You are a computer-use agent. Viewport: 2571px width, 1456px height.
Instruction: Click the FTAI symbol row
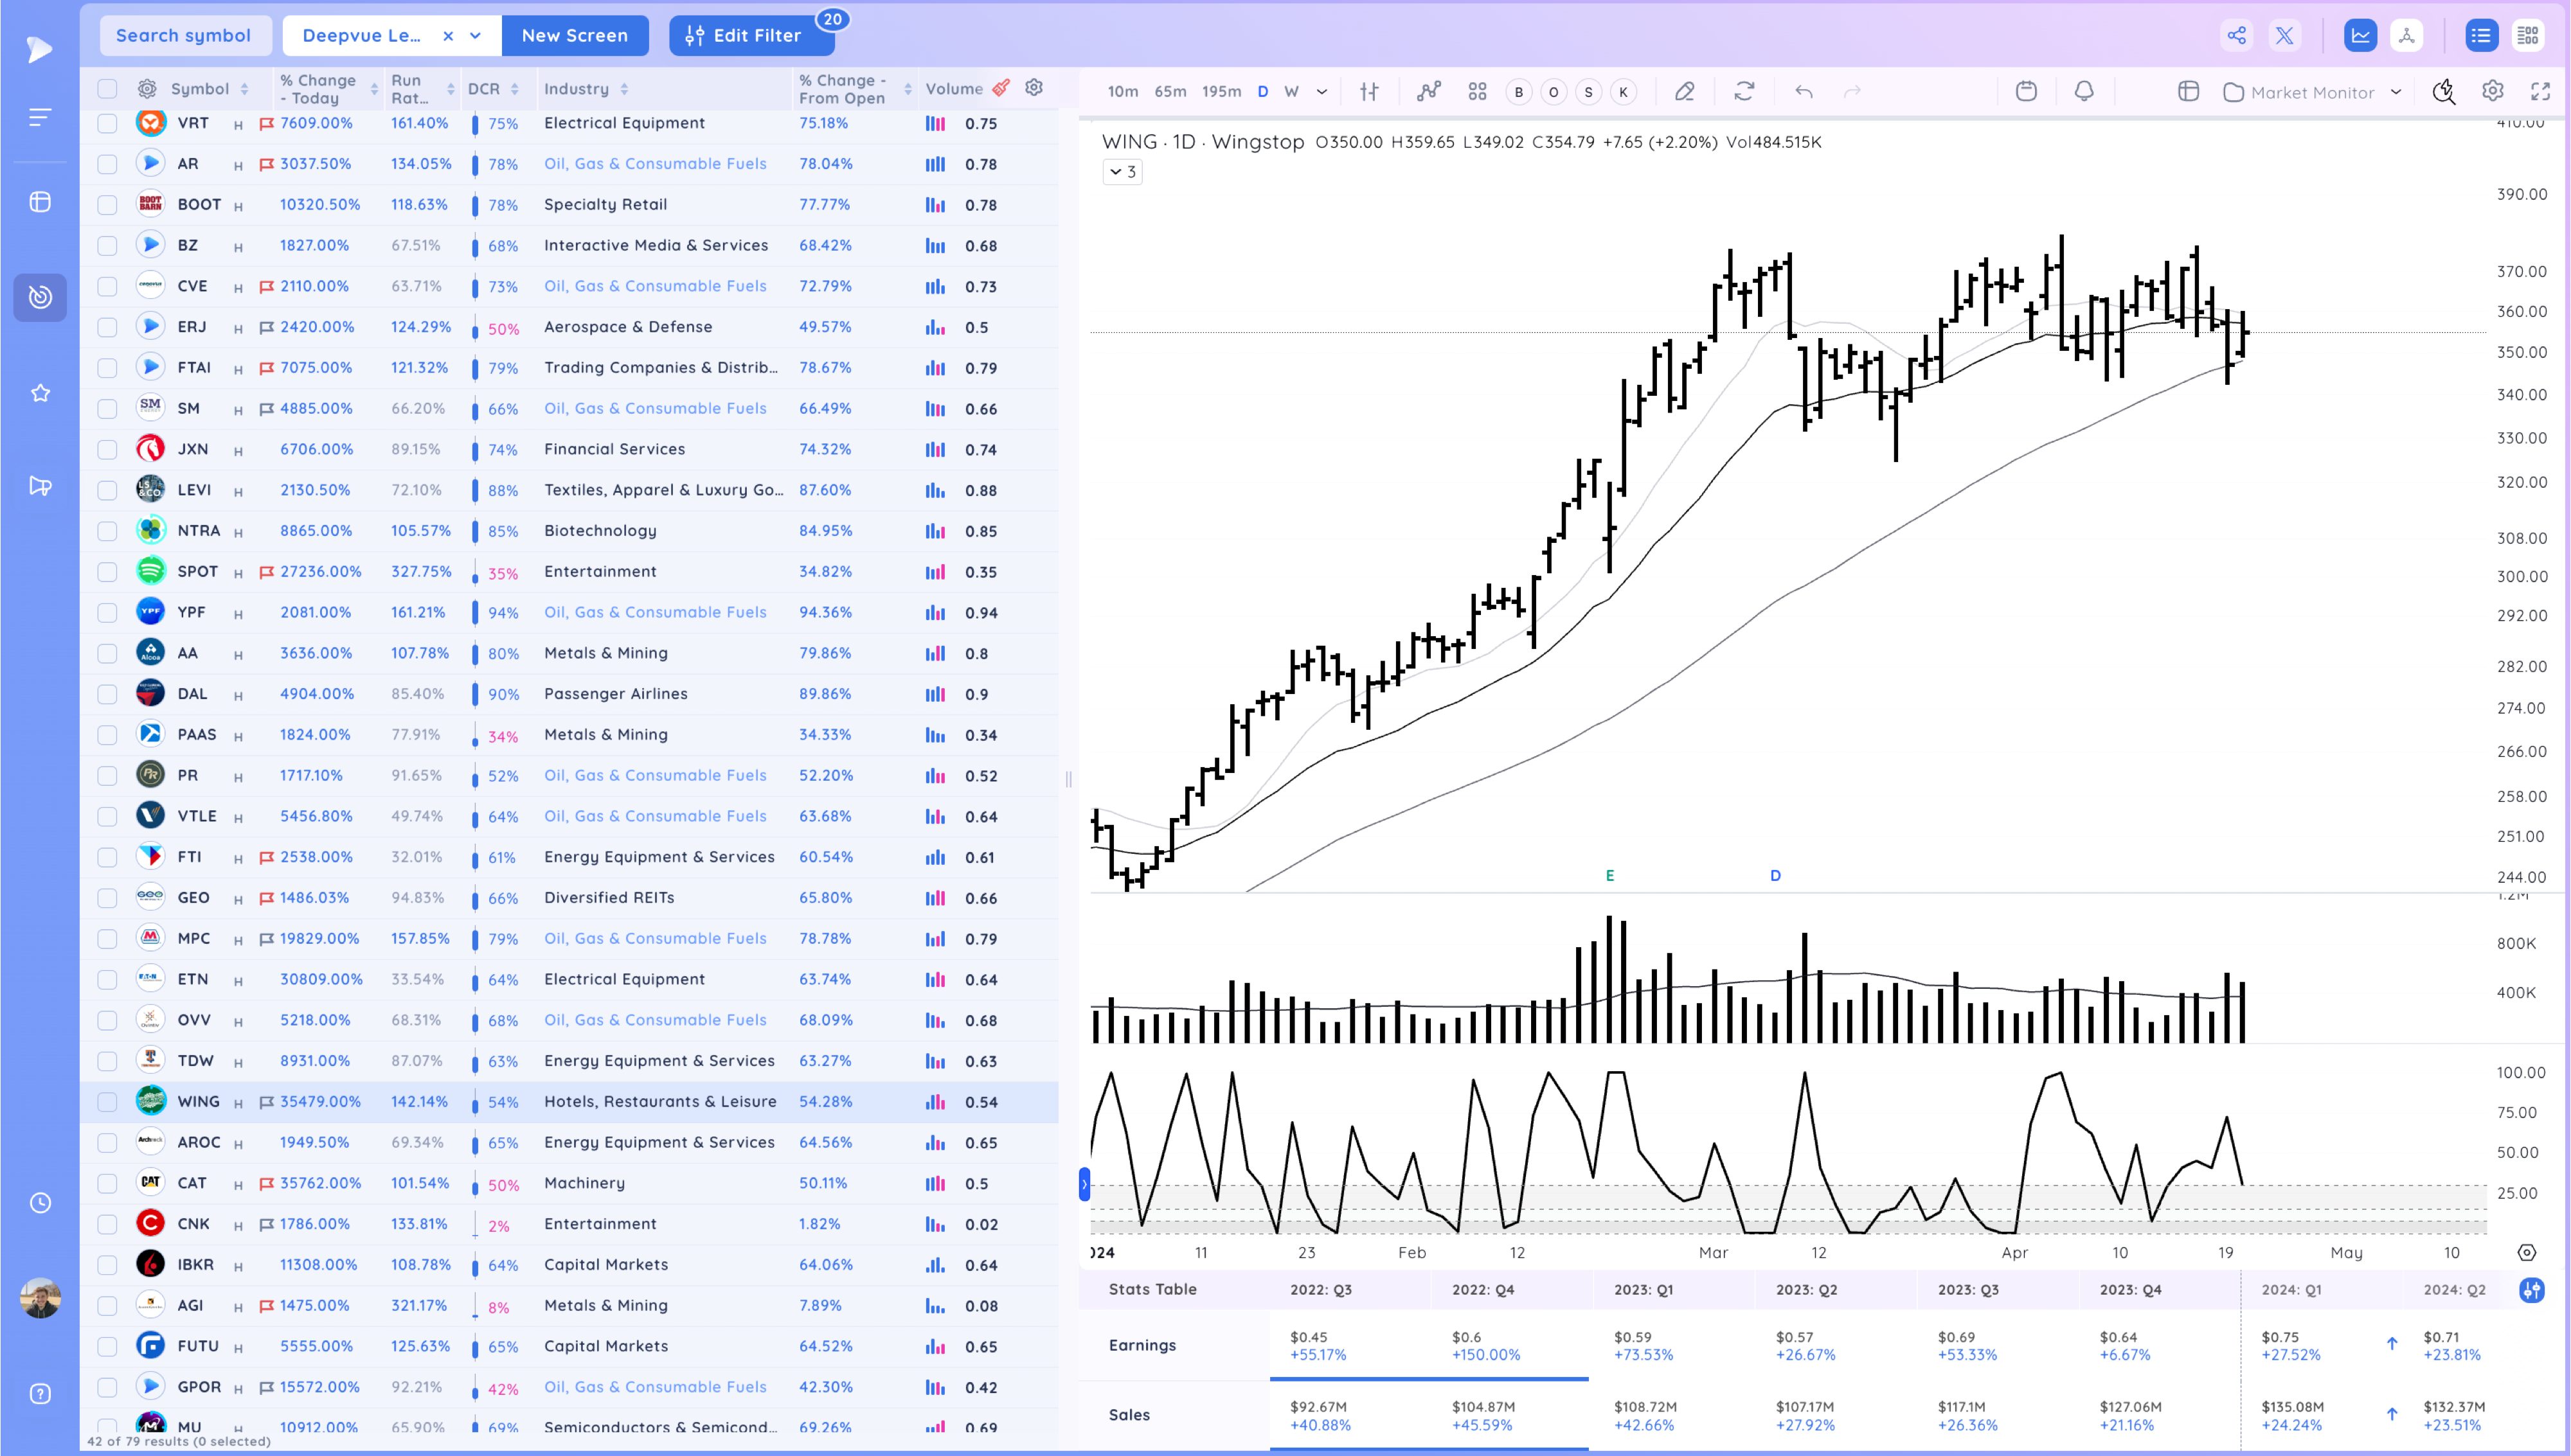pos(569,368)
